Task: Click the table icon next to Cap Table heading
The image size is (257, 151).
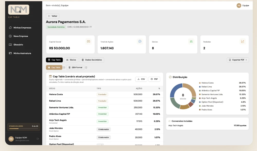Action: [x=50, y=76]
